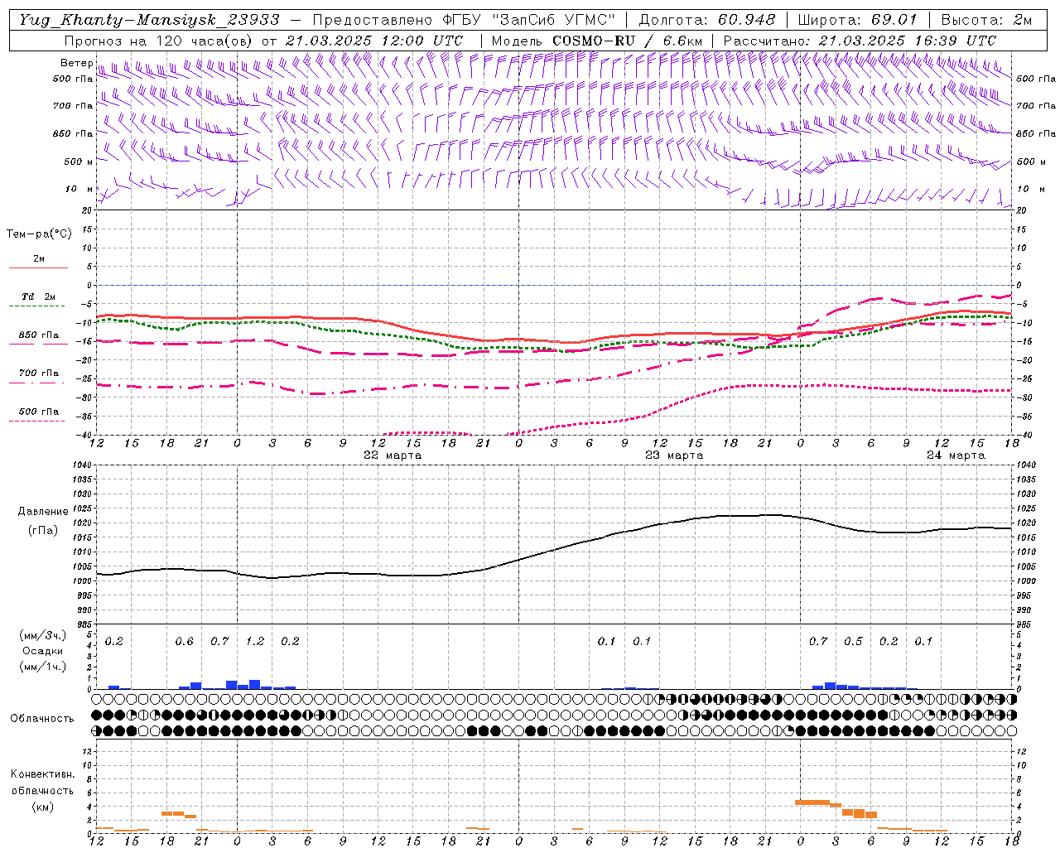Select the 'Модель COSMO-RU / 6.6км' model text

597,40
